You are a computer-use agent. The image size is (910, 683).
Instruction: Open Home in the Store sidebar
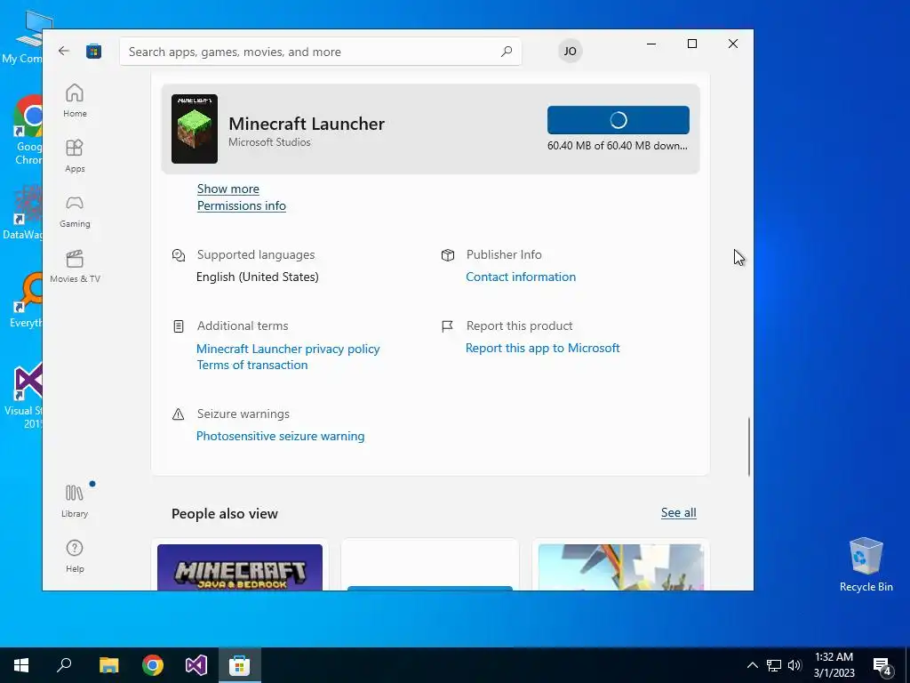tap(75, 100)
